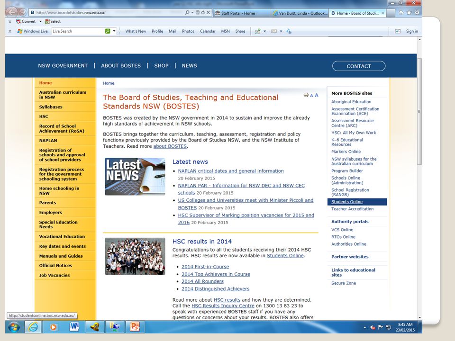The height and width of the screenshot is (341, 455).
Task: Click Sign in on Windows Live toolbar
Action: pos(412,31)
